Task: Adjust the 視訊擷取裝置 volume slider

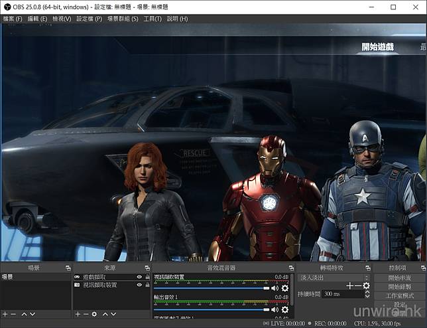Action: (212, 288)
